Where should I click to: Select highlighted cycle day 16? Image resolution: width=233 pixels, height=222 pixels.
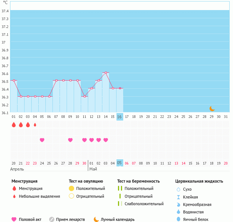coord(119,117)
